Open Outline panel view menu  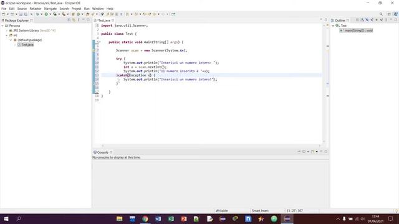(386, 20)
